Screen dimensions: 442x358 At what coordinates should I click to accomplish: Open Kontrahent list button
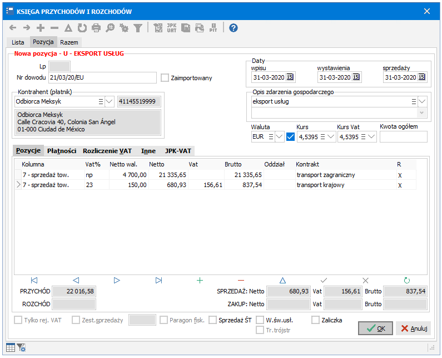tap(101, 102)
